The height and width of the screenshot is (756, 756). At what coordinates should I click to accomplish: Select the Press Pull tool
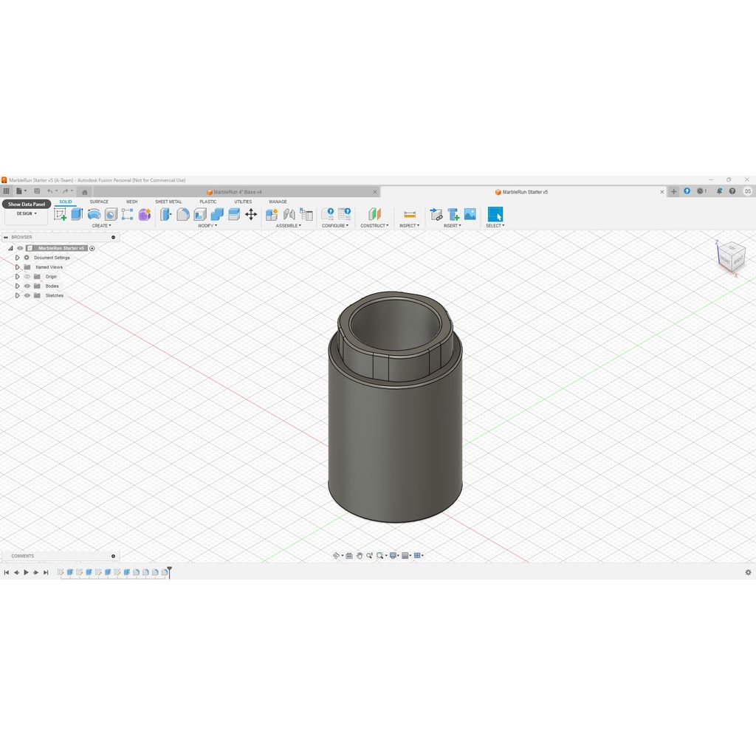pos(166,215)
